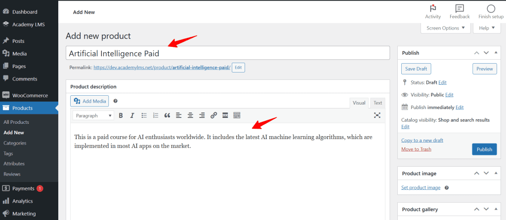506x220 pixels.
Task: Click the blue Publish button
Action: pyautogui.click(x=484, y=149)
